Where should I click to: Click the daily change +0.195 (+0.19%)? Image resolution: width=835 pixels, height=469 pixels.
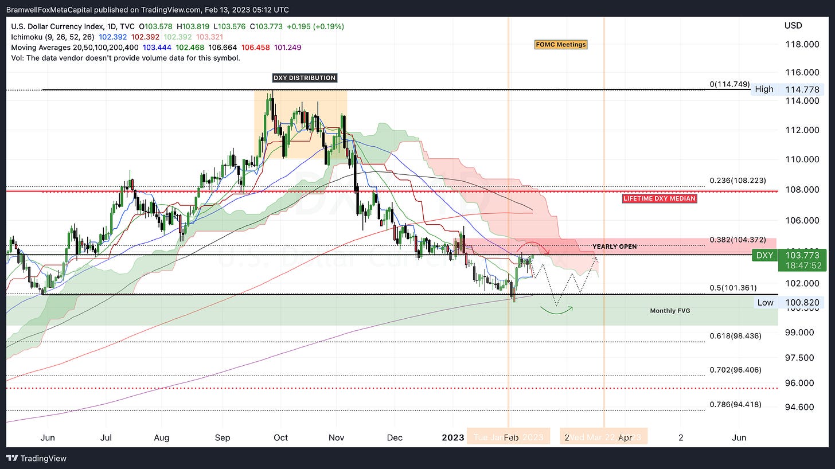(315, 26)
